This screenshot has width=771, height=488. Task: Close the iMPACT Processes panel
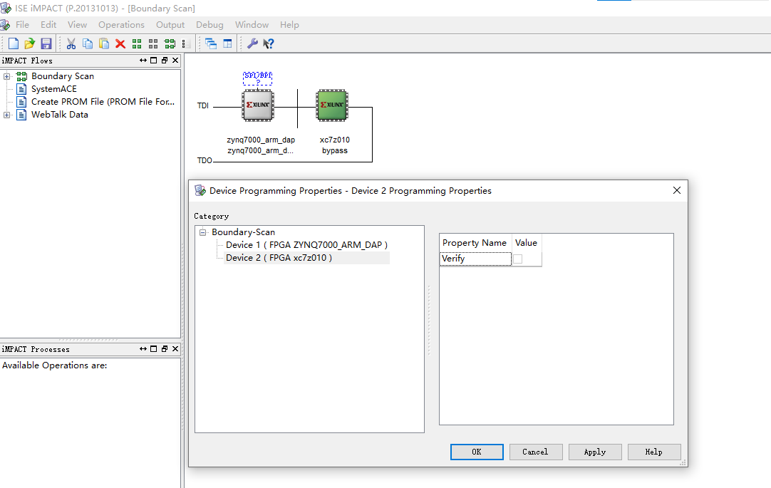click(x=175, y=349)
